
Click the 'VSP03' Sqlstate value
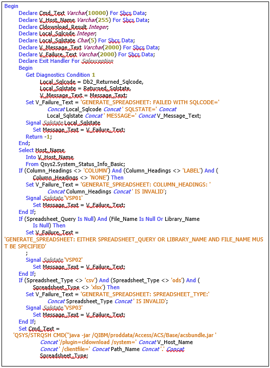(73, 308)
